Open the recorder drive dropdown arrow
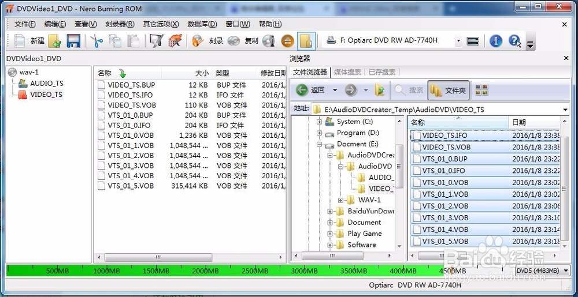 [458, 41]
